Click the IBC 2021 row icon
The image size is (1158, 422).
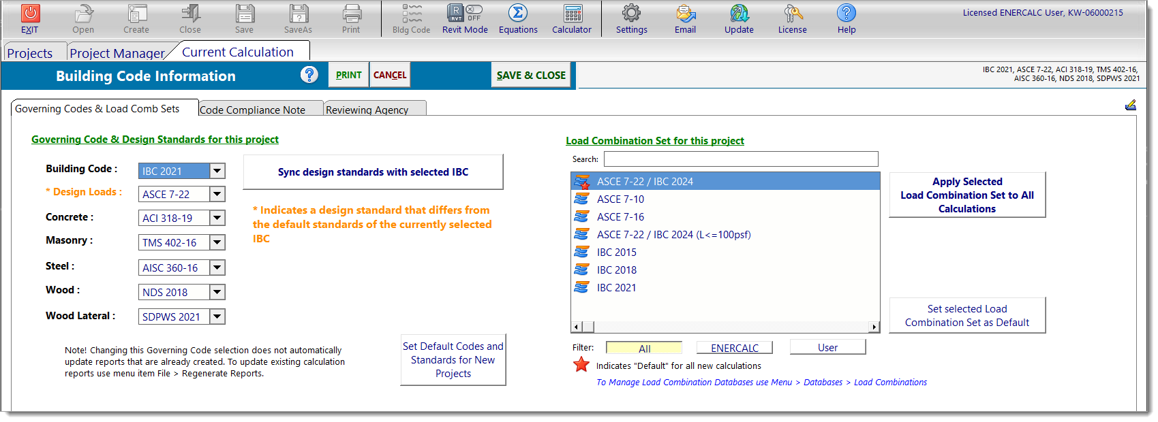(x=581, y=288)
